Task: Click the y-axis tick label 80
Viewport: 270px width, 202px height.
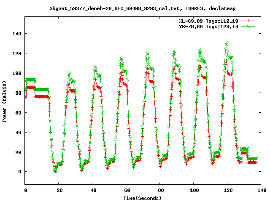Action: (18, 93)
